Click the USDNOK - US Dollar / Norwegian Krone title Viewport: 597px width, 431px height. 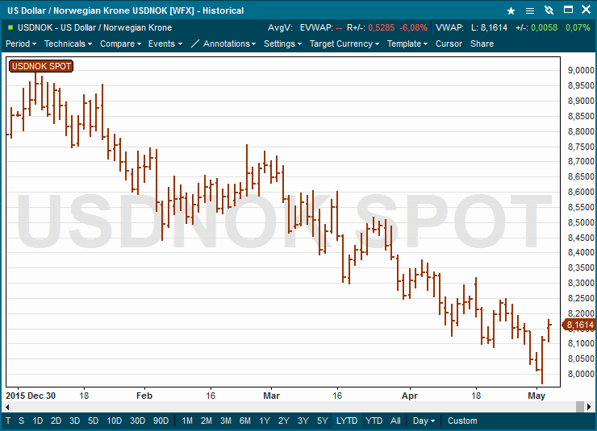click(x=95, y=27)
